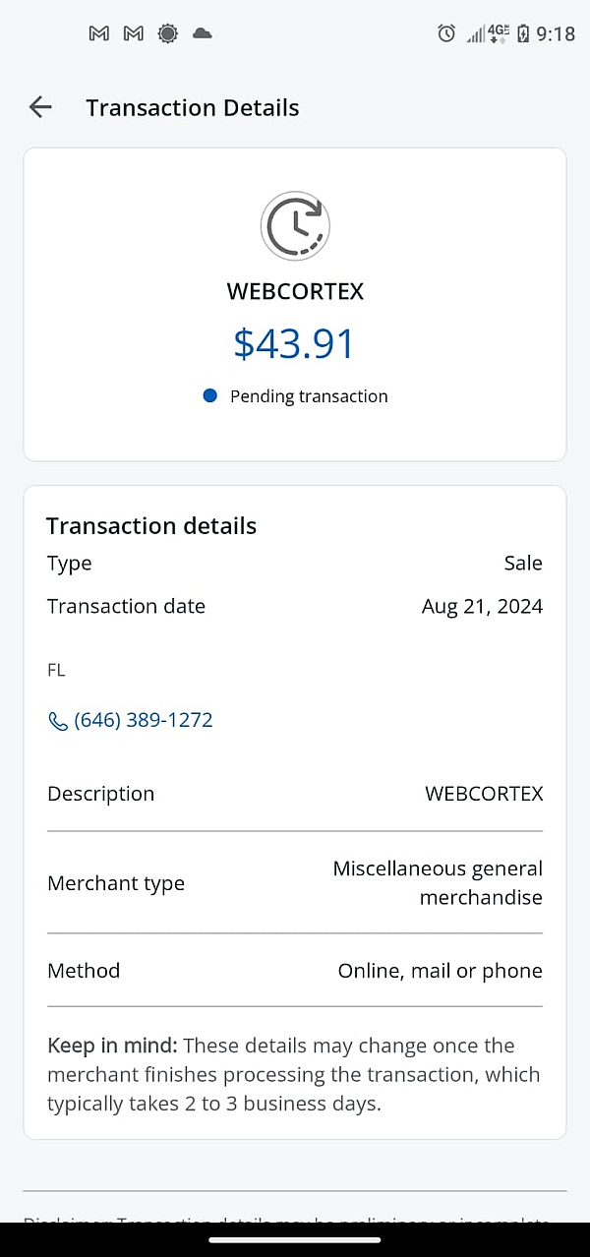
Task: Tap the $43.91 transaction amount
Action: (x=294, y=343)
